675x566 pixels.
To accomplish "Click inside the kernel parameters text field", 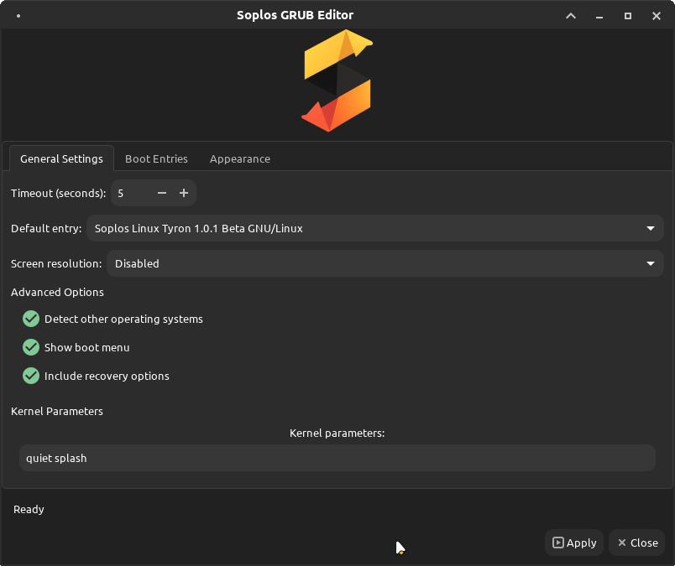I will click(x=337, y=458).
